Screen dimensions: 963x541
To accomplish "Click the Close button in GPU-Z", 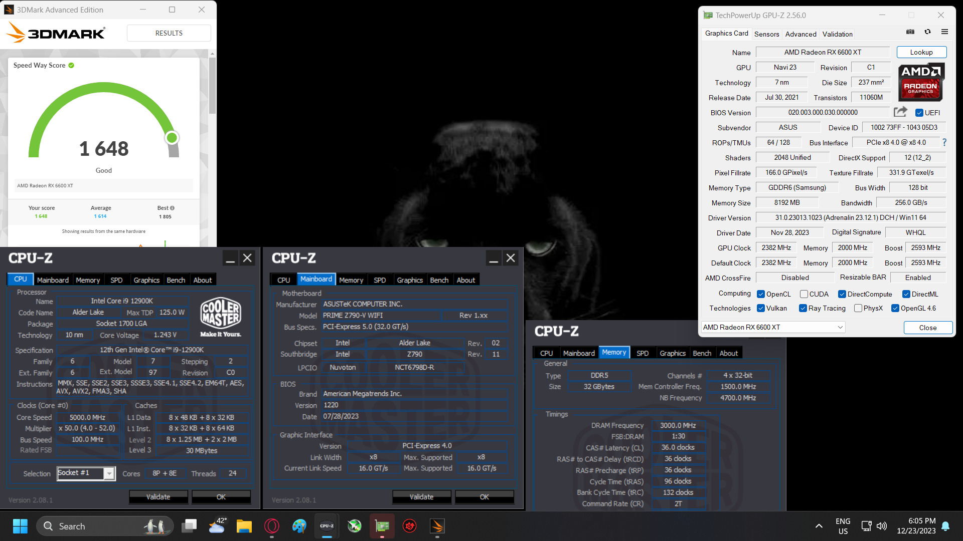I will [x=928, y=328].
